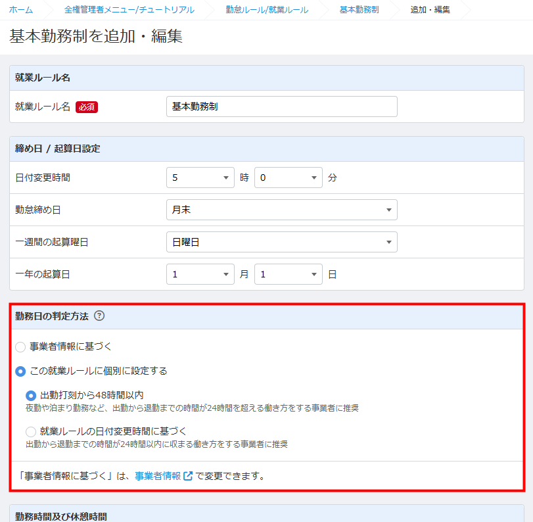This screenshot has height=522, width=533.
Task: Open the 日付変更時間 minute dropdown
Action: click(x=289, y=178)
